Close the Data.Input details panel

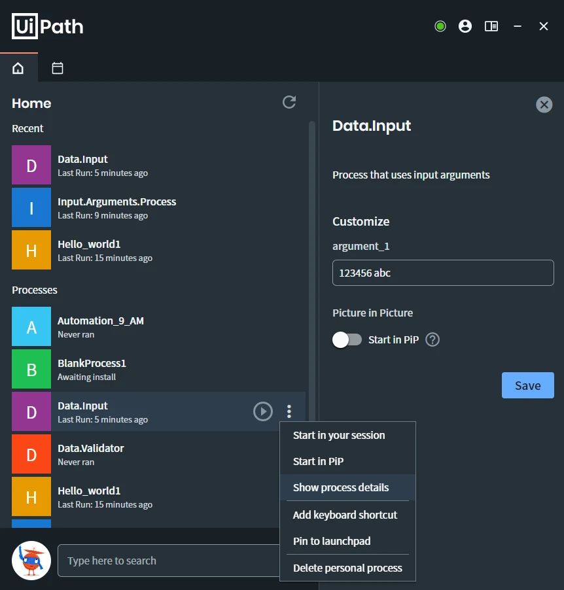pyautogui.click(x=544, y=105)
